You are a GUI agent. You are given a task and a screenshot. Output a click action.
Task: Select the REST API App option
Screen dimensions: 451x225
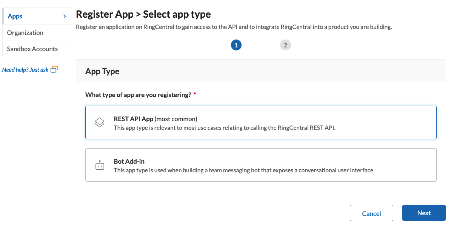tap(260, 122)
